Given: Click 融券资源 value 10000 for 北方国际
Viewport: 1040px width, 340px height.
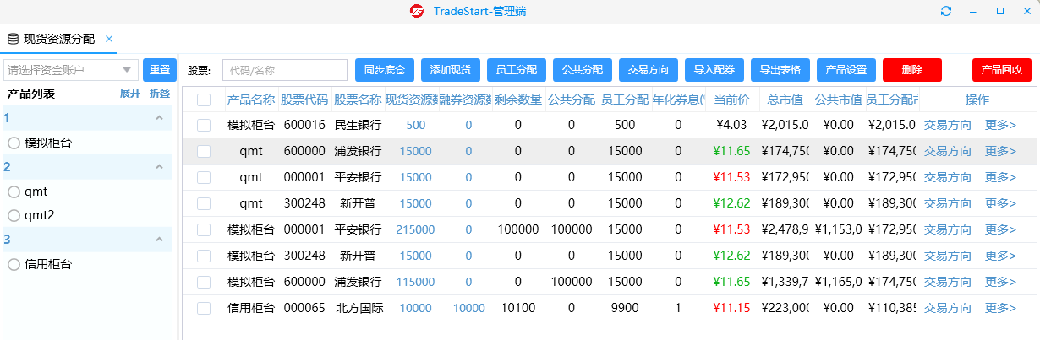Looking at the screenshot, I should tap(469, 308).
